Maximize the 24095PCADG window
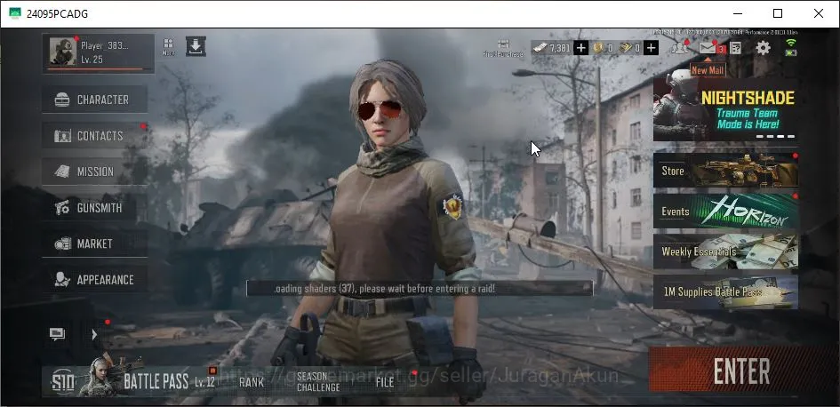This screenshot has height=407, width=840. (778, 13)
